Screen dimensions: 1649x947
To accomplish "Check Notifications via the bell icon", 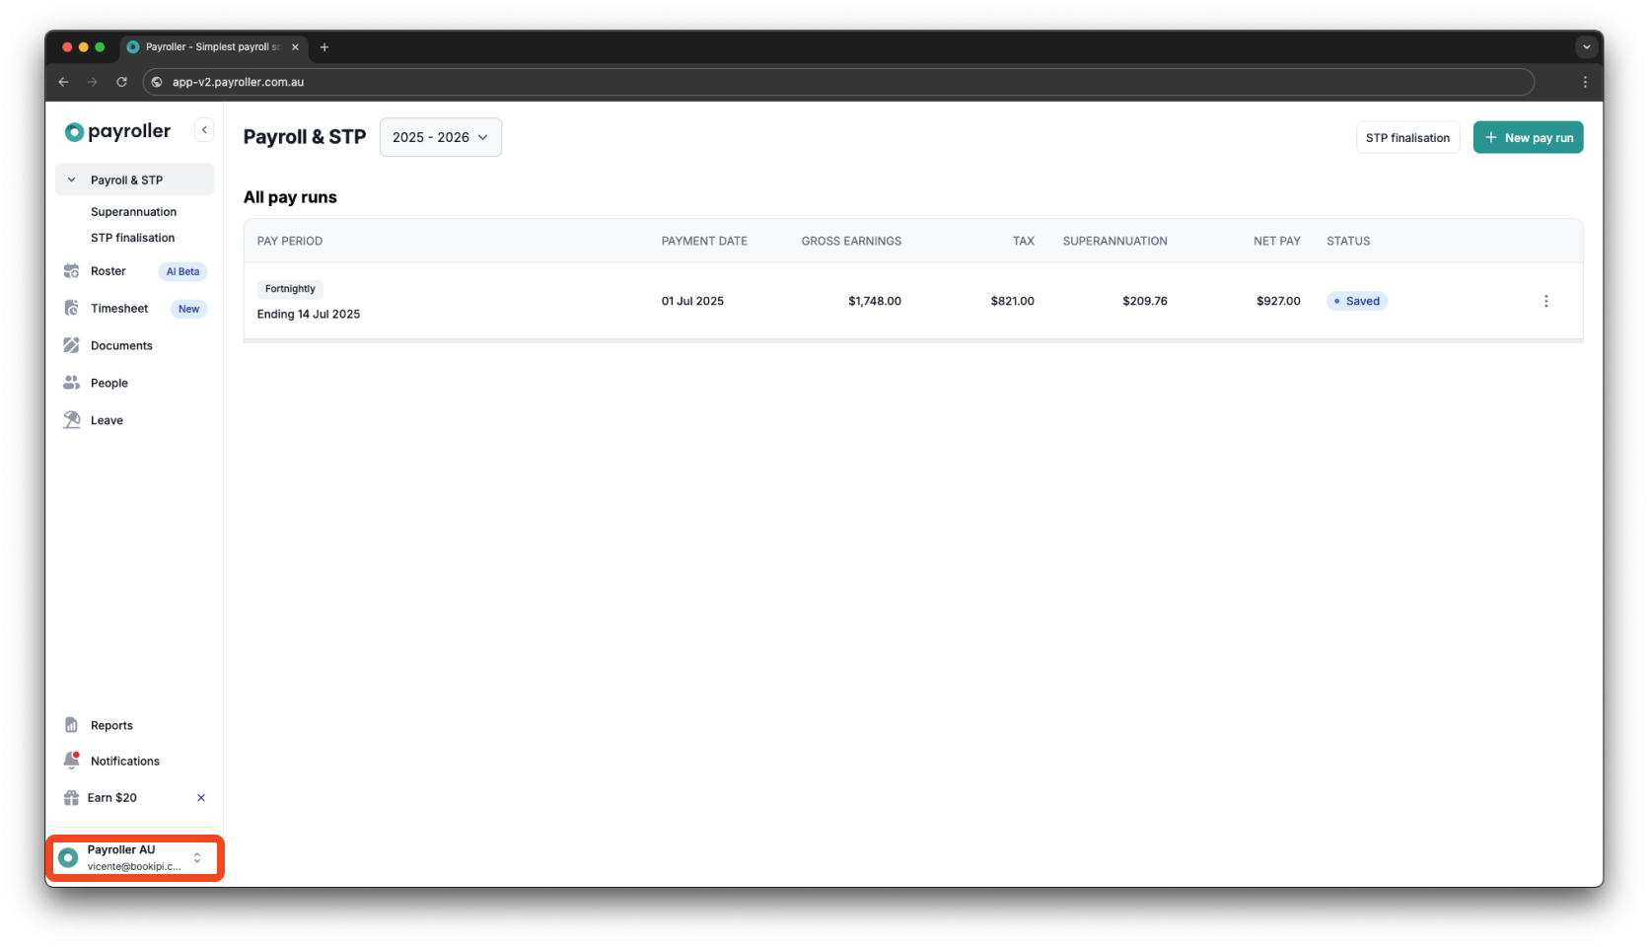I will 71,760.
